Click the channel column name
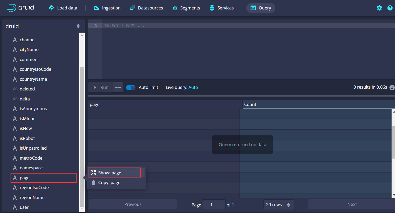The image size is (395, 213). (x=28, y=40)
